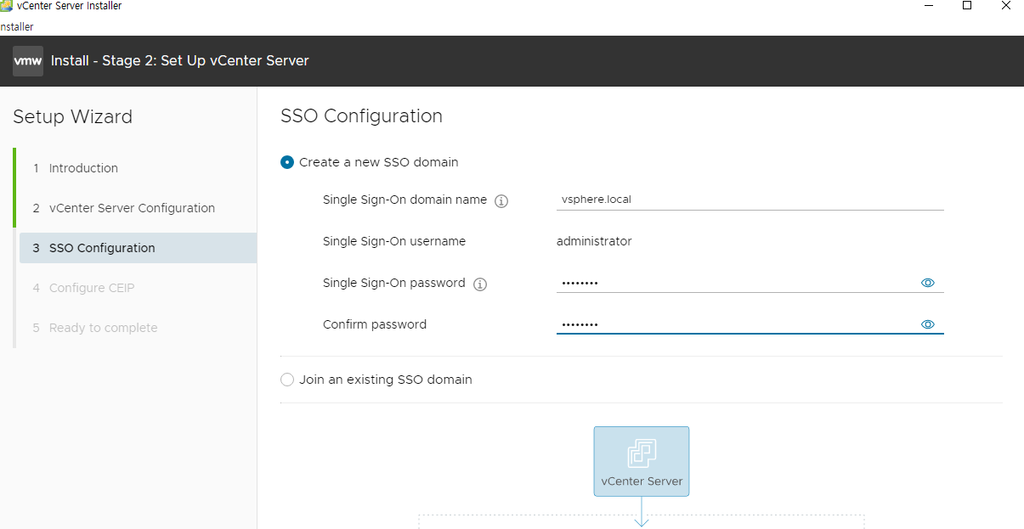The image size is (1024, 529).
Task: Click the Confirm password label
Action: 375,324
